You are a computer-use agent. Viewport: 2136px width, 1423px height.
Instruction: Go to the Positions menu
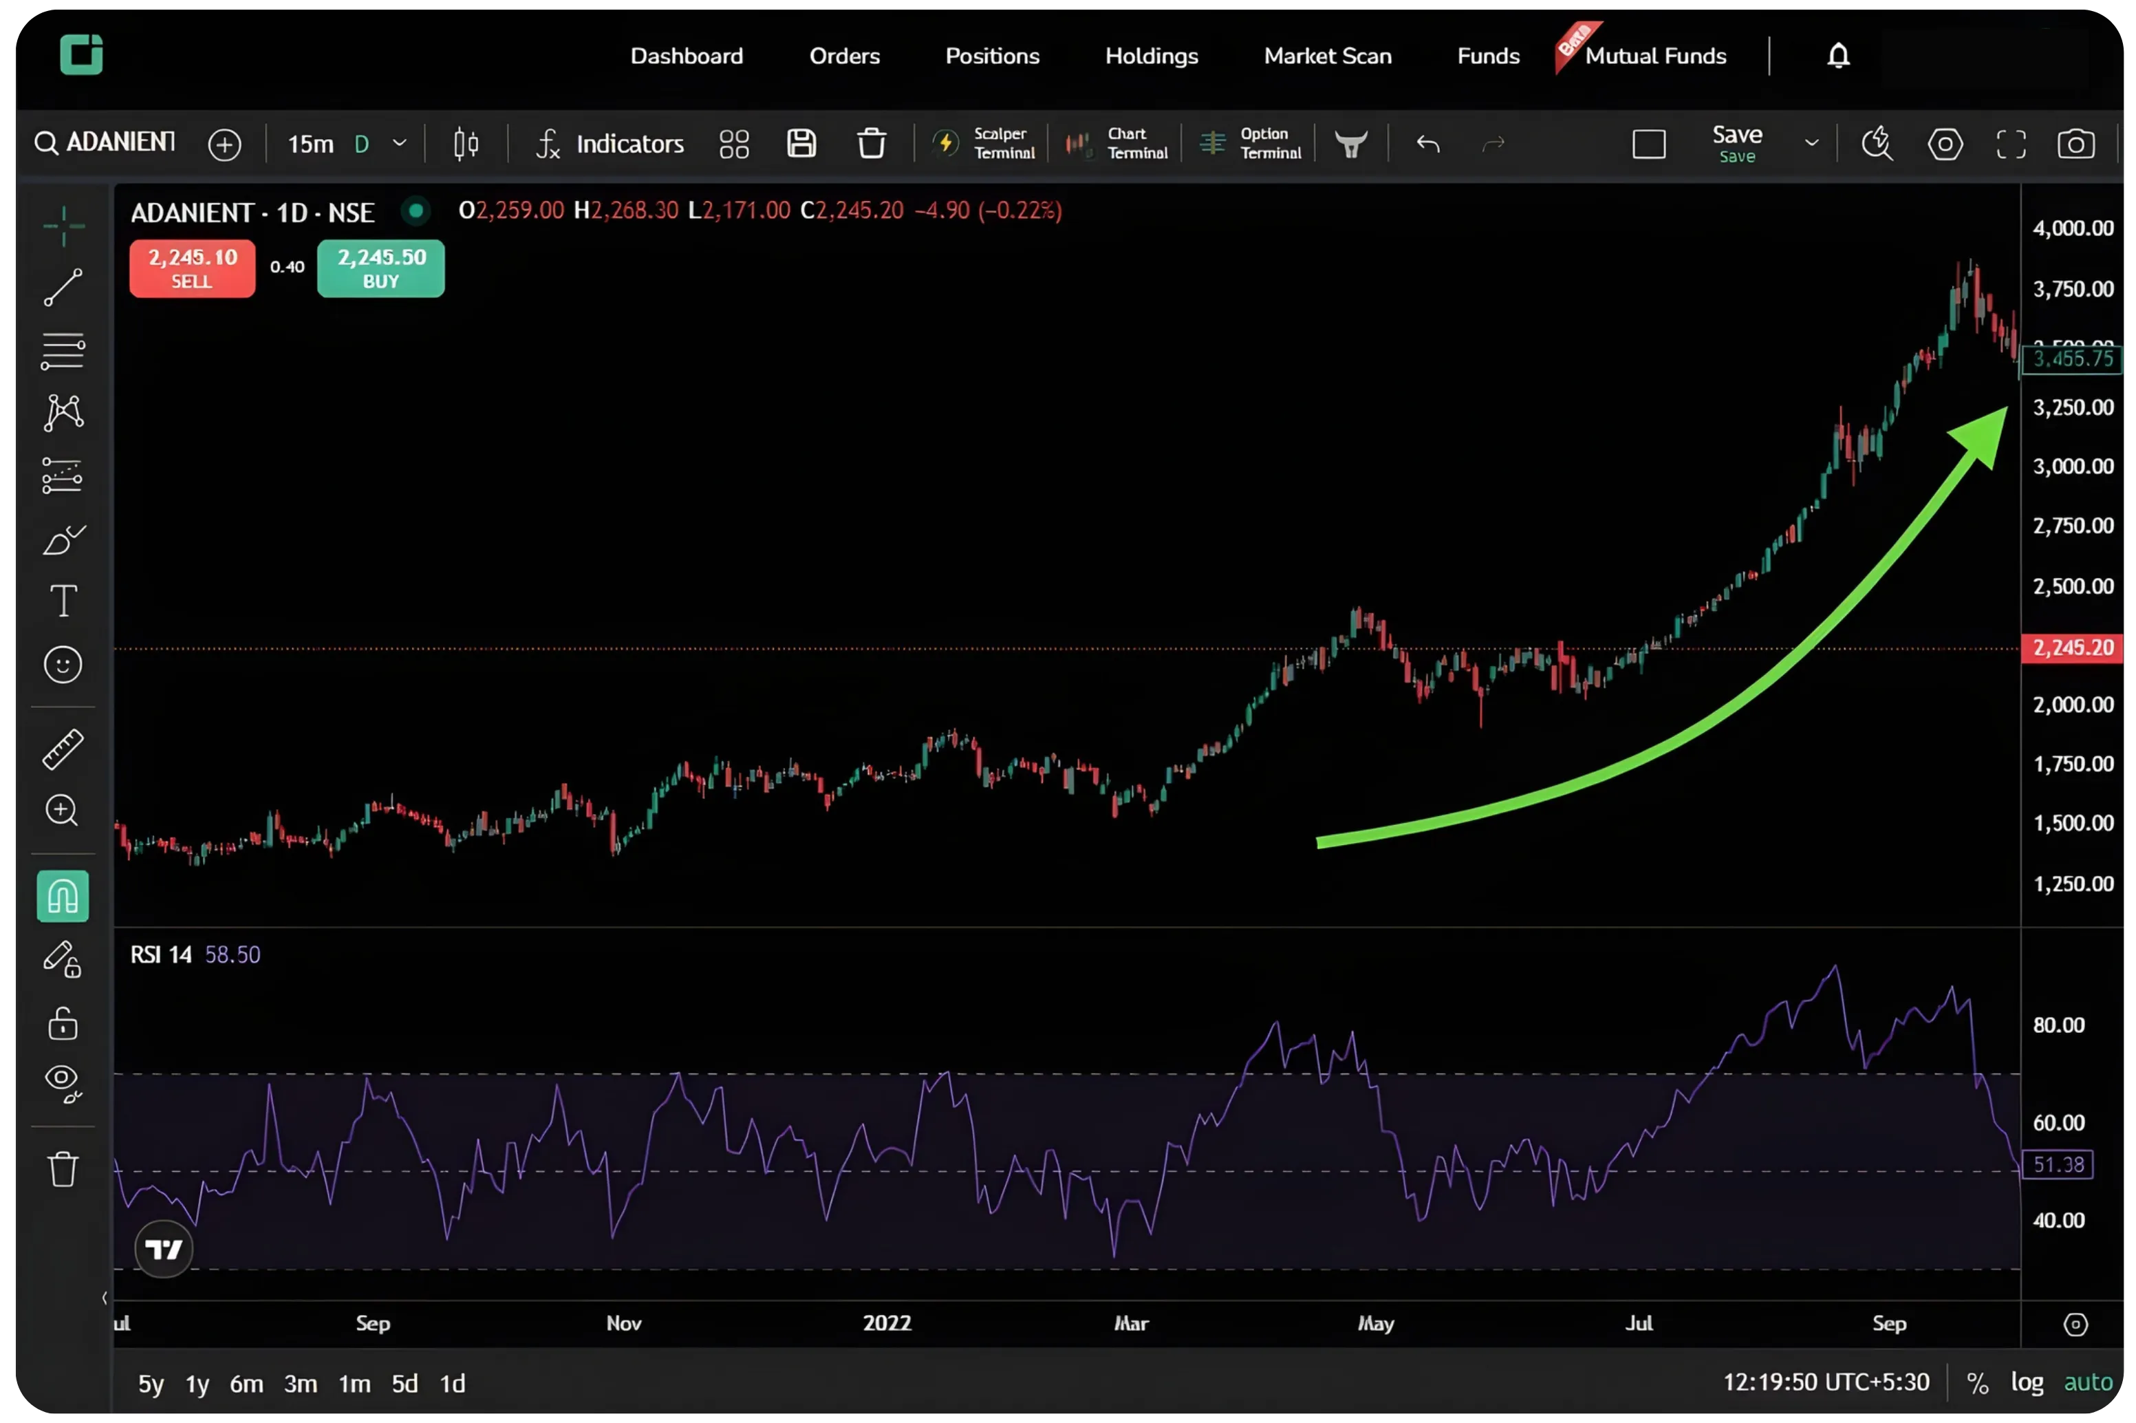[992, 55]
